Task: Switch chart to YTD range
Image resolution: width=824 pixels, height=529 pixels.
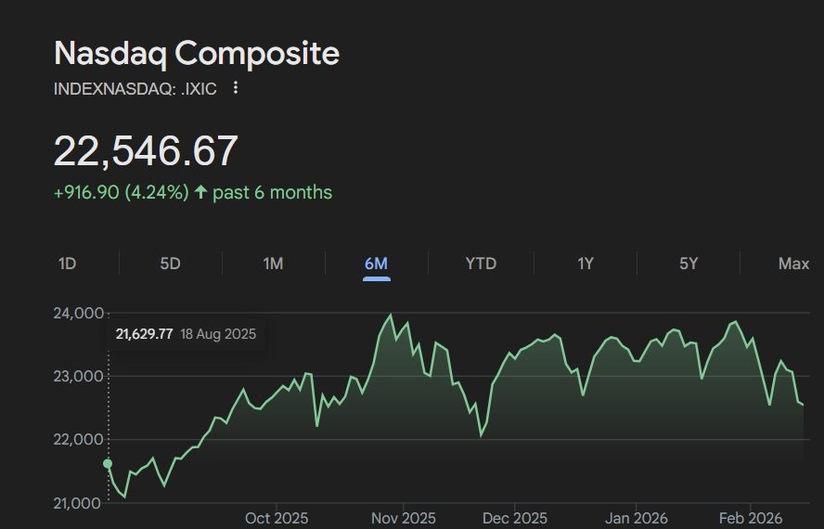Action: (481, 264)
